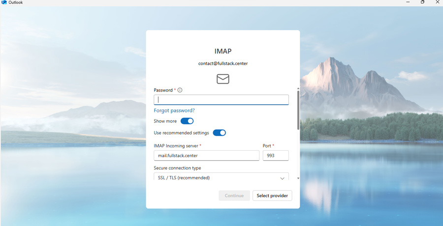Minimize the Outlook window
This screenshot has width=443, height=226.
pyautogui.click(x=408, y=2)
